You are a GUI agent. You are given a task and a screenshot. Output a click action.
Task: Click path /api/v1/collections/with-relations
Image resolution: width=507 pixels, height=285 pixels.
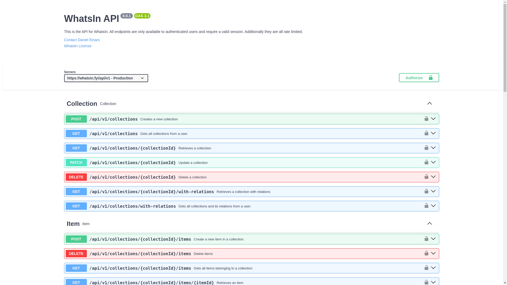[133, 206]
